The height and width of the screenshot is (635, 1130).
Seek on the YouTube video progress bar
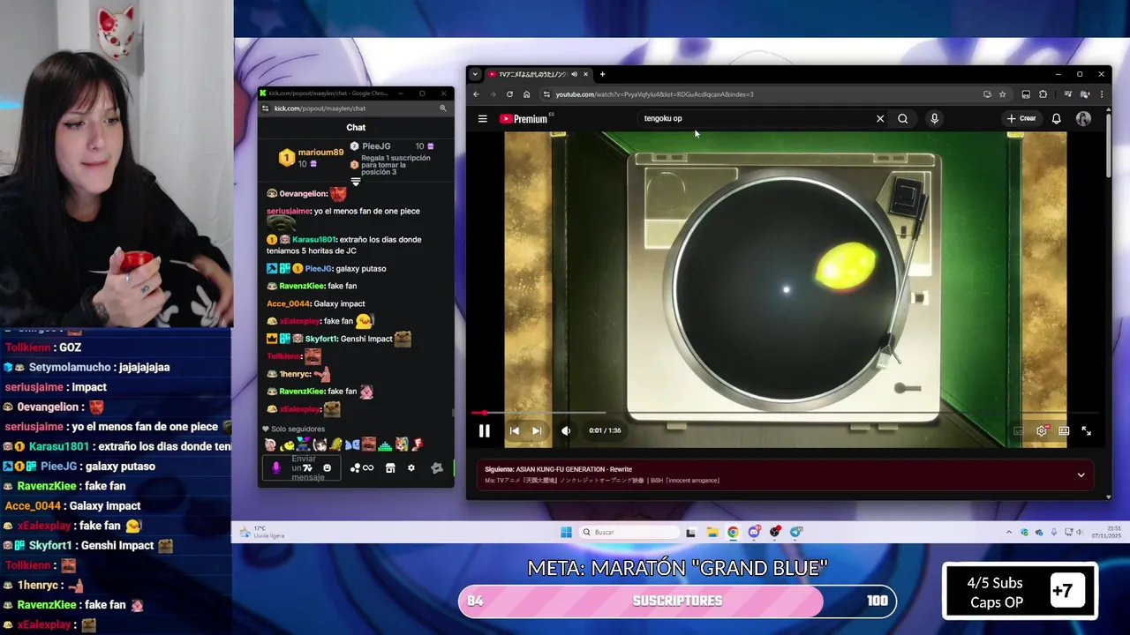coord(785,412)
